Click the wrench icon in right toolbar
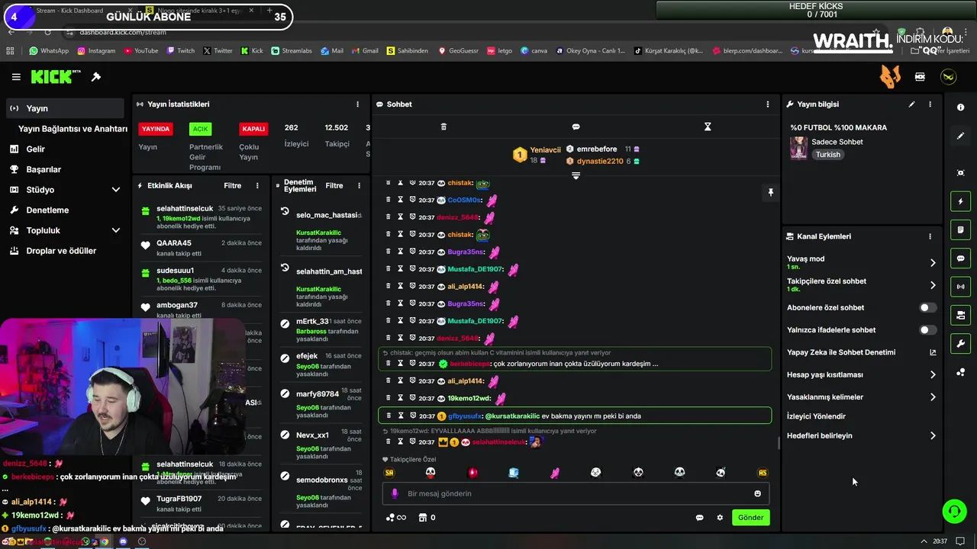Viewport: 977px width, 549px height. (x=960, y=344)
